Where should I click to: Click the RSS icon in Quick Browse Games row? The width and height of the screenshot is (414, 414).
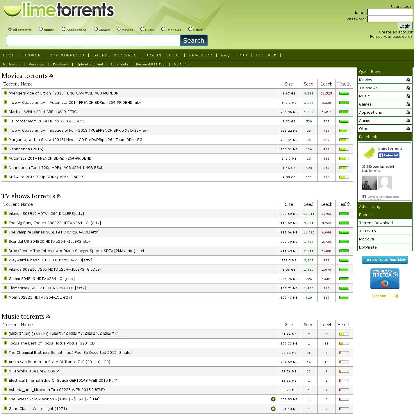[x=408, y=104]
